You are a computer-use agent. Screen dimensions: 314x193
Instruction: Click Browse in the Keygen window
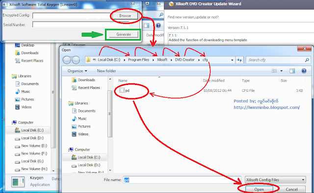point(125,16)
